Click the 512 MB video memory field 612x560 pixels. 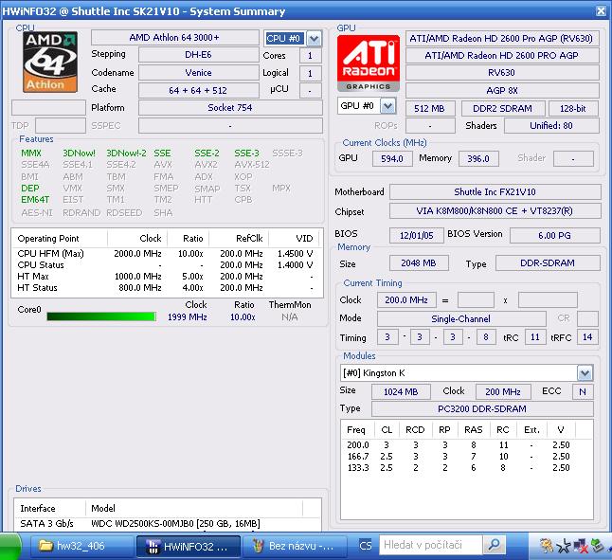point(430,108)
